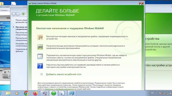Click the 'Бесплатные мелодии звонков' description text

87,38
